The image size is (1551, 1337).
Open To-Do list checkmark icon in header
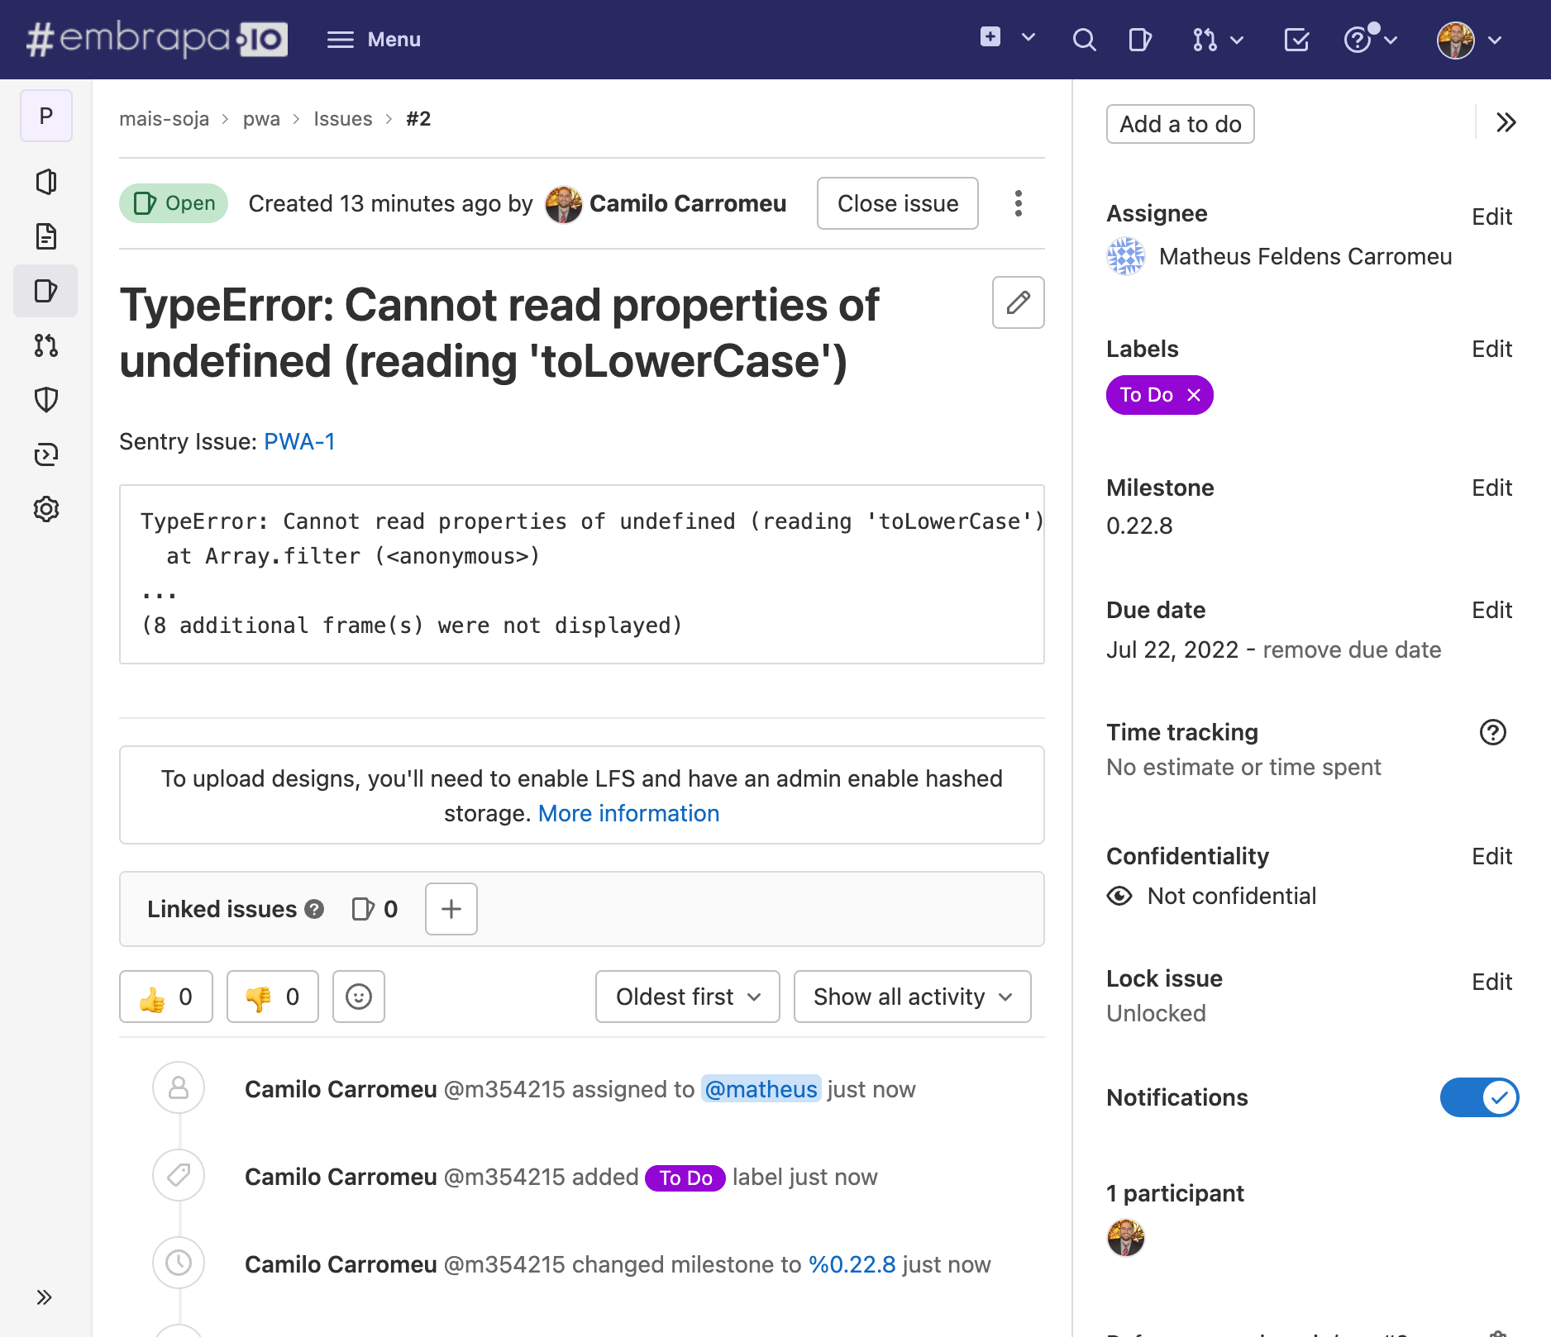tap(1296, 40)
